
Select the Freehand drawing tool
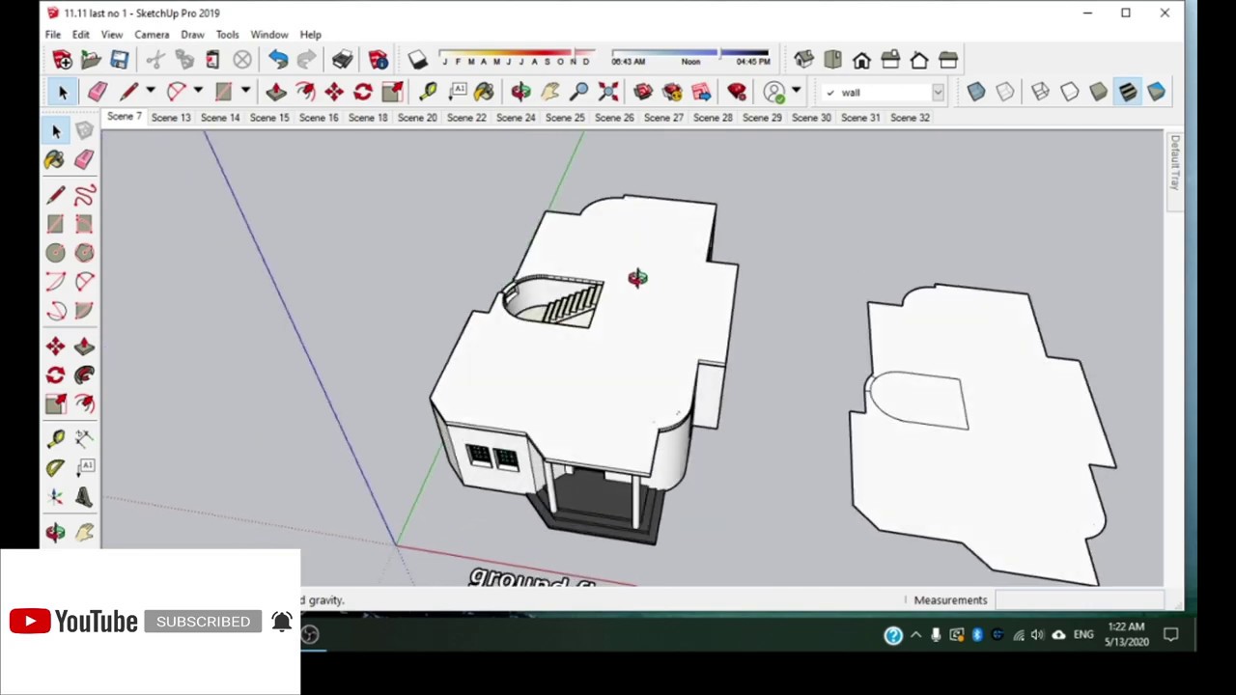click(84, 196)
